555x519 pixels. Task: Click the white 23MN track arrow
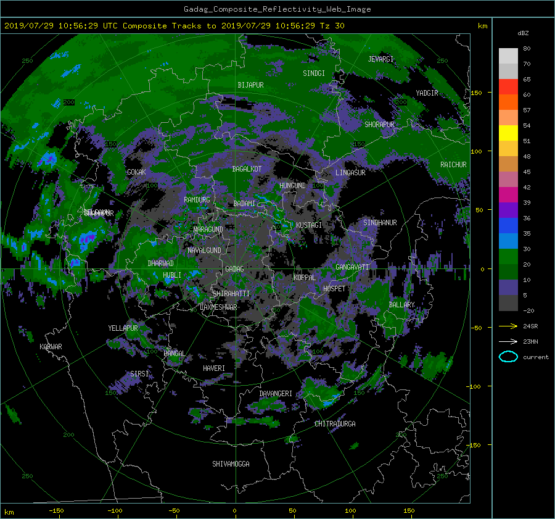pyautogui.click(x=508, y=341)
